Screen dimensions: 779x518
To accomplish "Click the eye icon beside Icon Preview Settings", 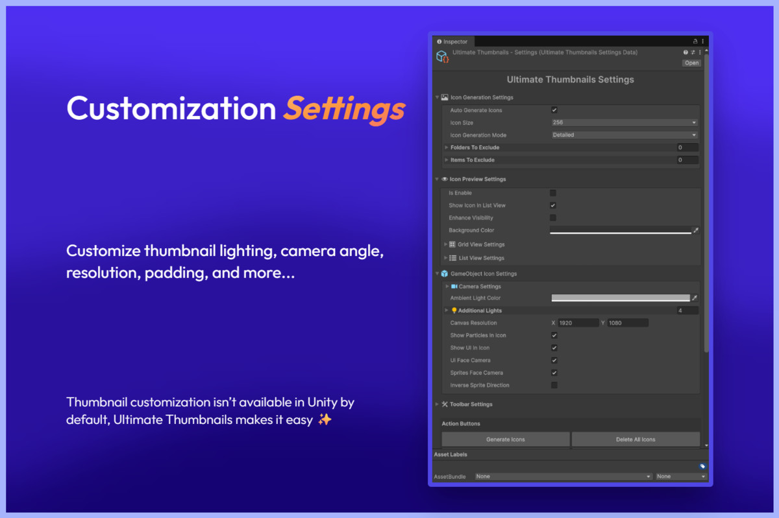I will [x=445, y=179].
